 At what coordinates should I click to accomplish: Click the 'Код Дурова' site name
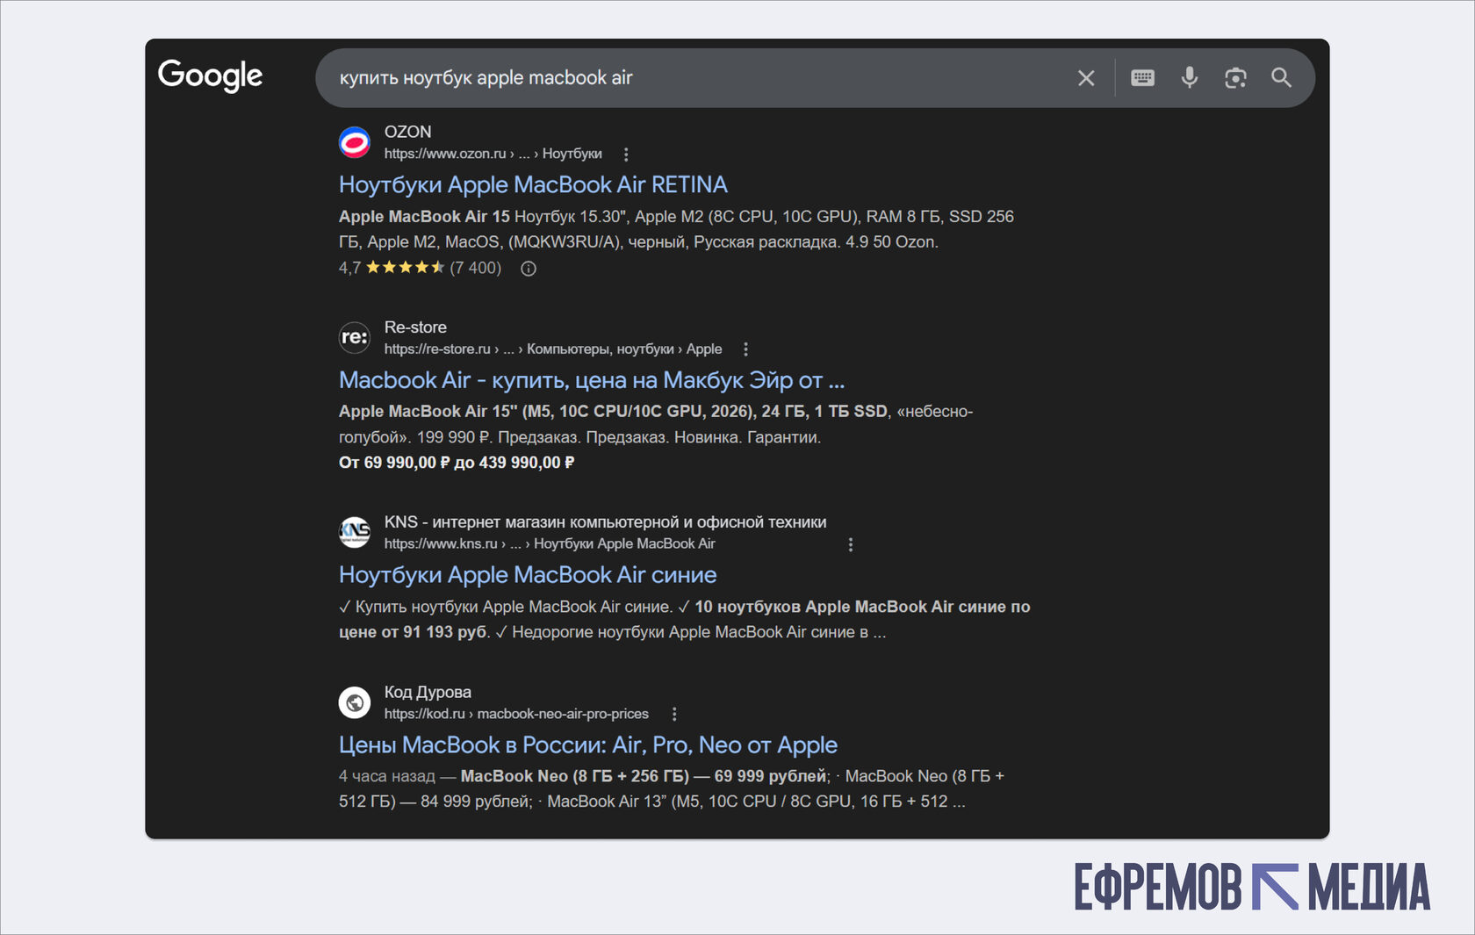tap(428, 693)
